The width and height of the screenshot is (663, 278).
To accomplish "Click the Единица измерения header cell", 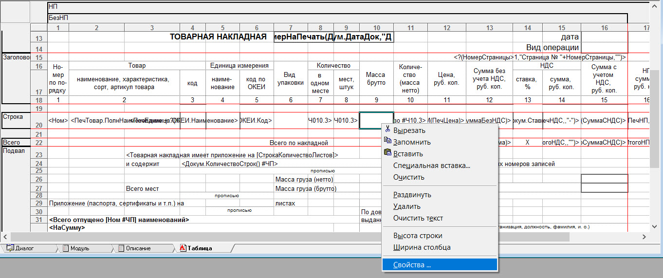I will coord(239,66).
